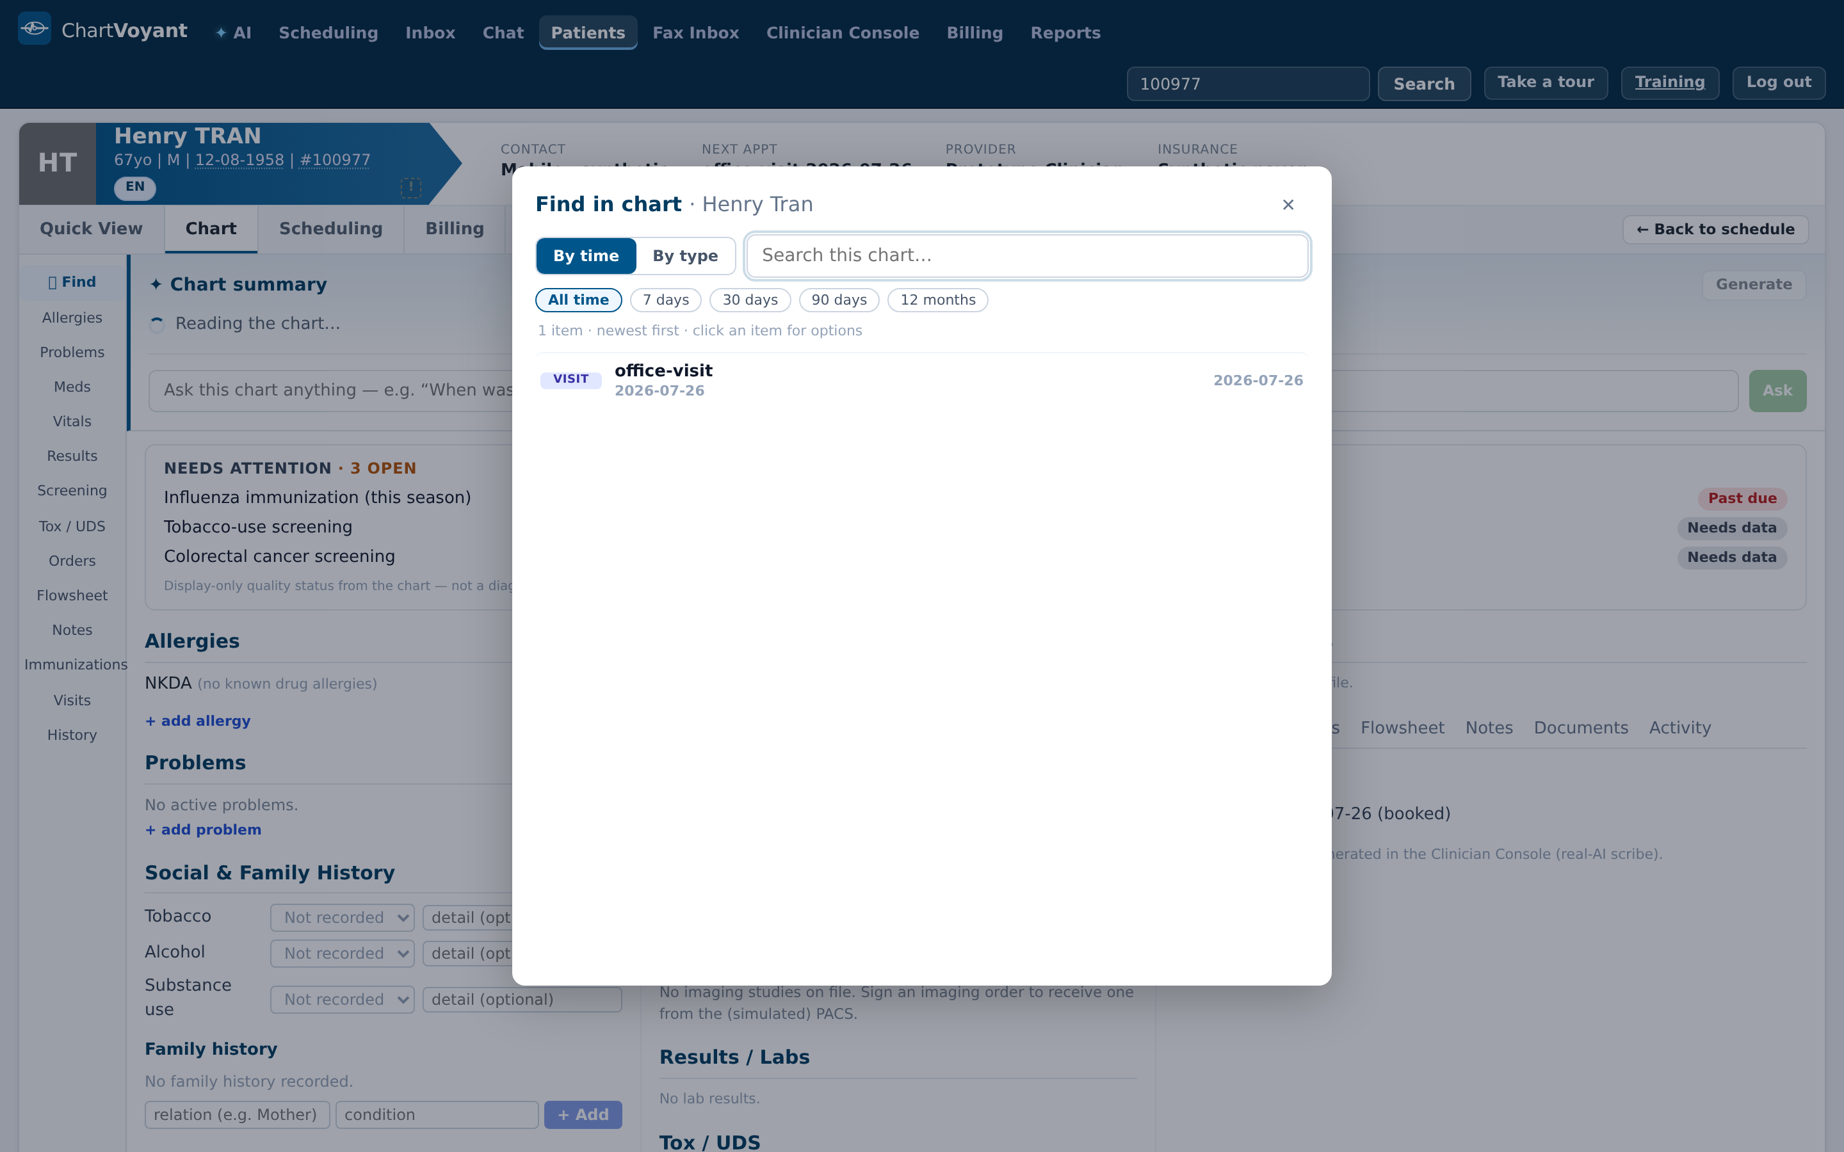Screen dimensions: 1844x1152
Task: Click the ChartVoyant logo icon
Action: click(35, 29)
